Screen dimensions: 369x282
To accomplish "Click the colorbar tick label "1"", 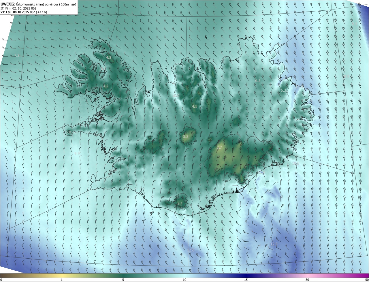I will 62,280.
